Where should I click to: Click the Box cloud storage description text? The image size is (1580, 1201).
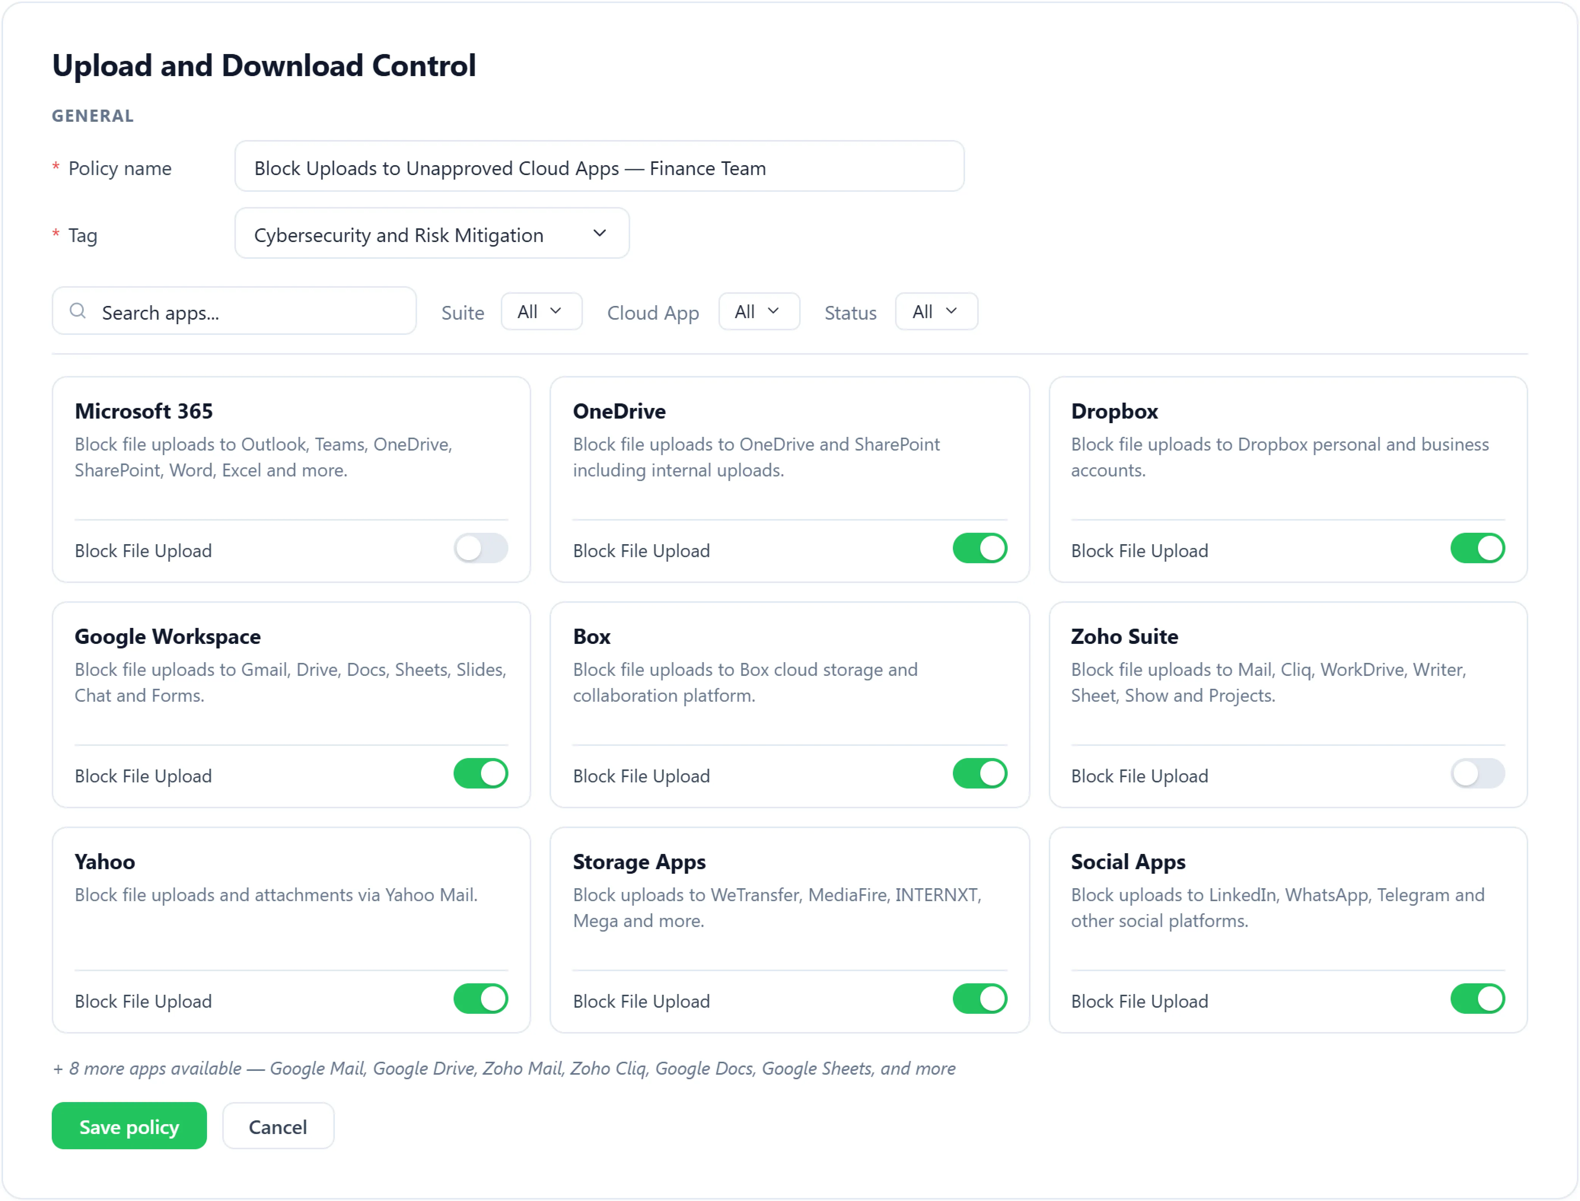pos(745,683)
